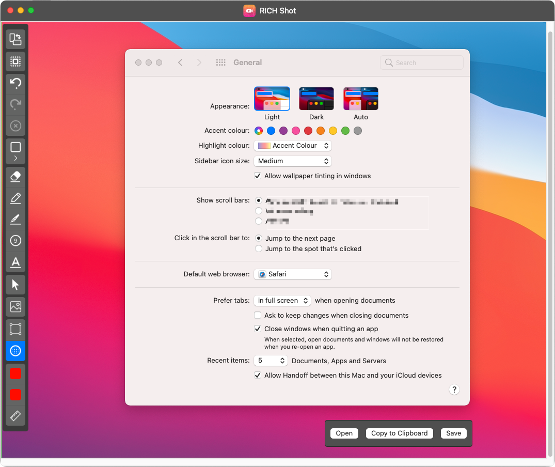The width and height of the screenshot is (555, 467).
Task: Select the mouse cursor pointer tool
Action: click(x=15, y=285)
